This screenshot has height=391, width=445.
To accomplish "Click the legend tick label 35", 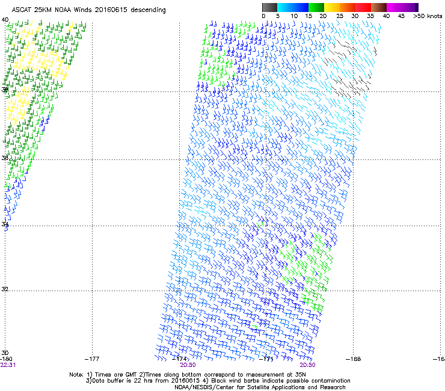I will (370, 16).
